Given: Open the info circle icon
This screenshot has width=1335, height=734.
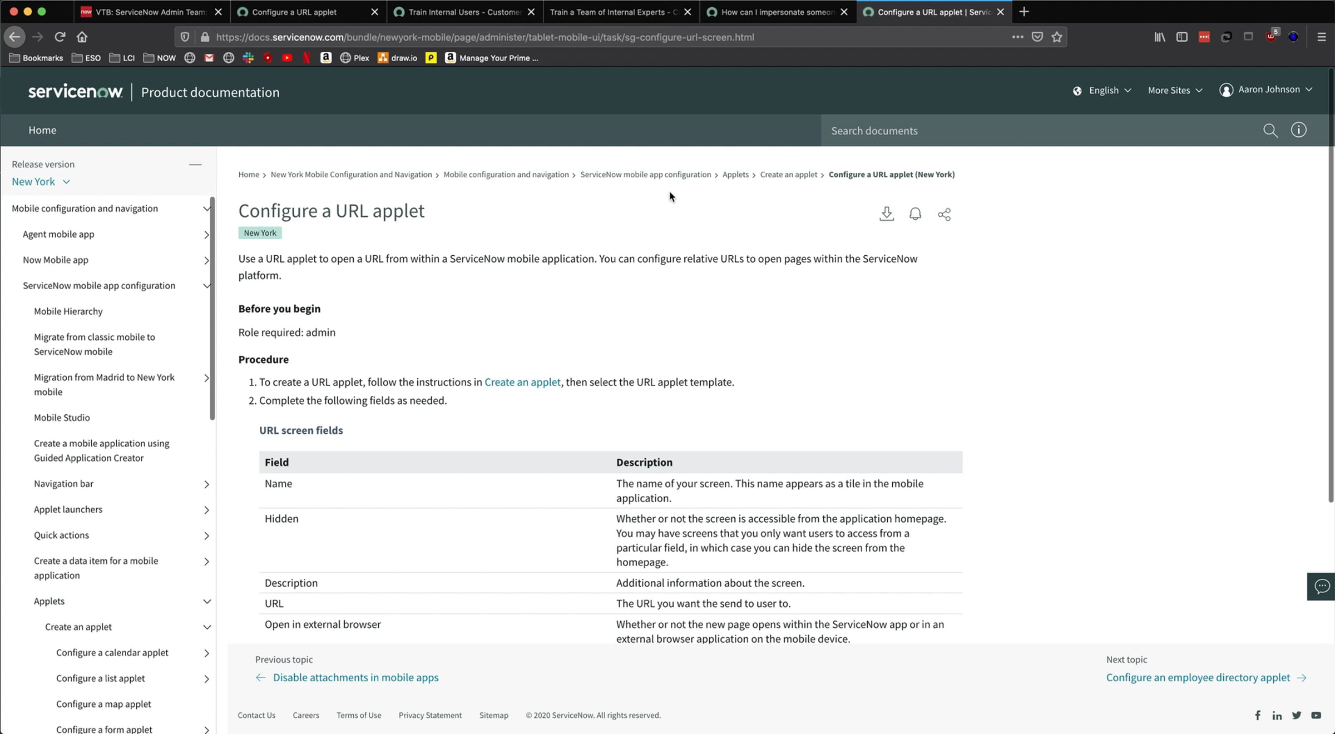Looking at the screenshot, I should [x=1299, y=130].
